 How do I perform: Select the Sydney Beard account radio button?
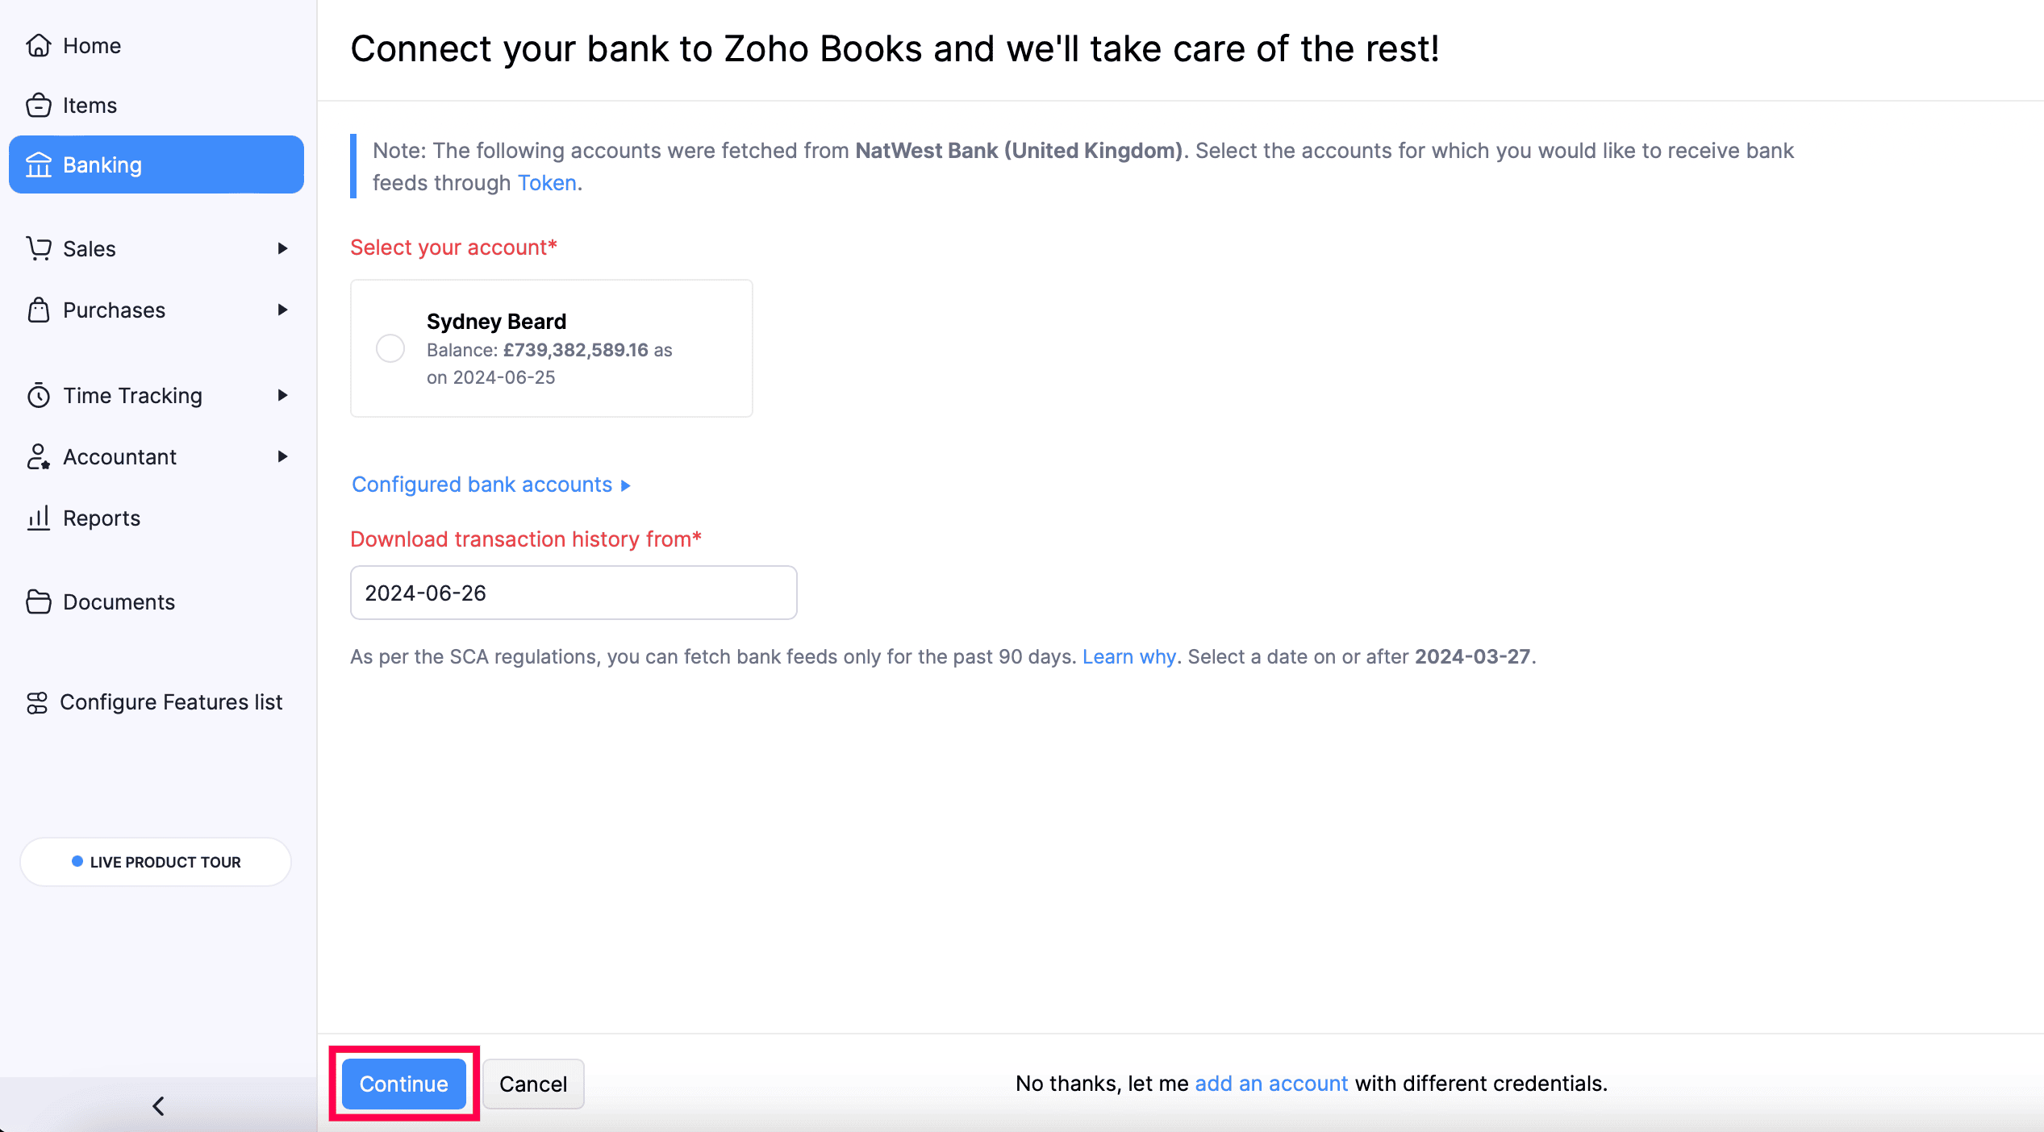(390, 348)
